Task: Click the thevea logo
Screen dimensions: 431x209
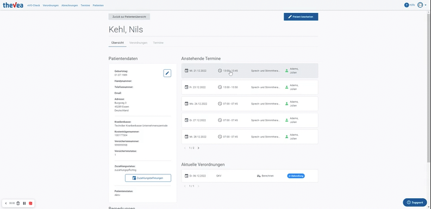Action: (x=13, y=5)
